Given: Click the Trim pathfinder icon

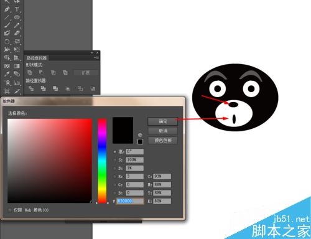Looking at the screenshot, I should 43,88.
